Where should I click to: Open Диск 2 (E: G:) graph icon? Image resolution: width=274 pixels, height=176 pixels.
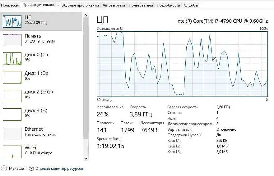[12, 96]
